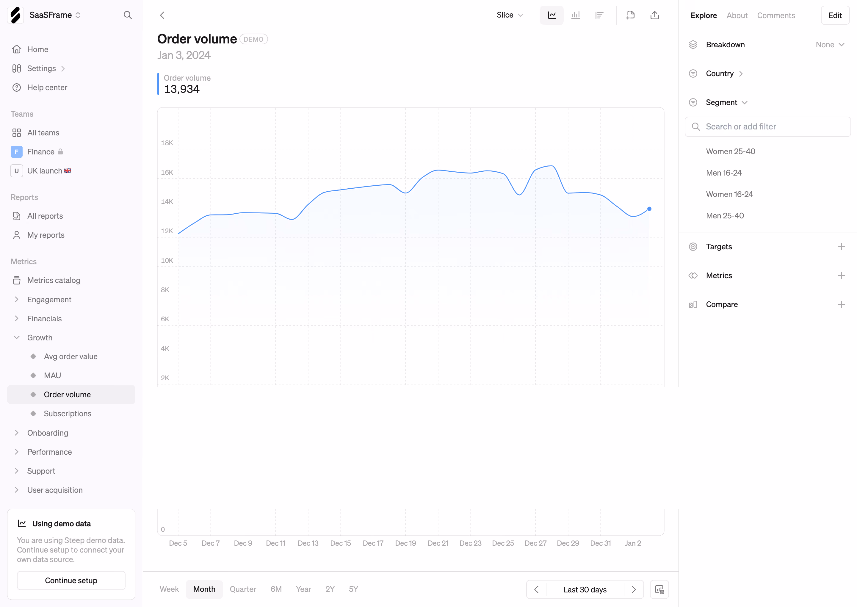
Task: Add a metric with plus icon
Action: coord(841,276)
